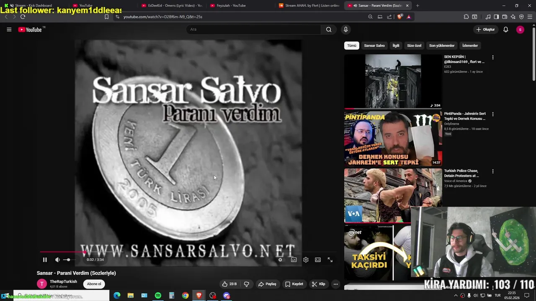Viewport: 536px width, 301px height.
Task: Pause the video with the pause button
Action: point(45,260)
